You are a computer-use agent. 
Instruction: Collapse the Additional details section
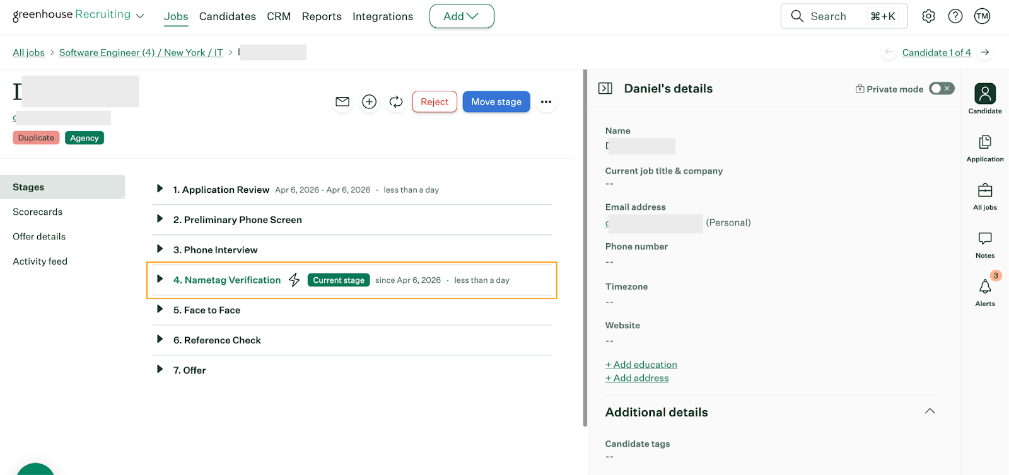(930, 411)
